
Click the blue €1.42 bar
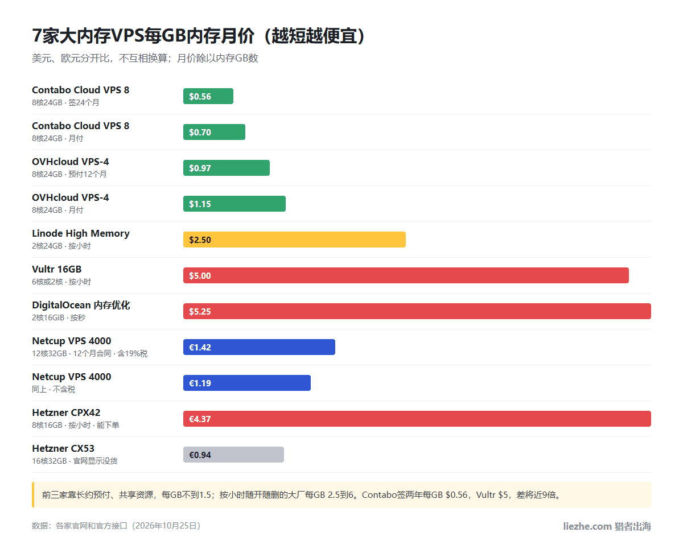(259, 347)
